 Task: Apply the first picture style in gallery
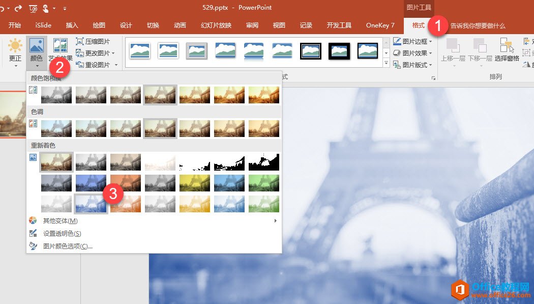139,50
